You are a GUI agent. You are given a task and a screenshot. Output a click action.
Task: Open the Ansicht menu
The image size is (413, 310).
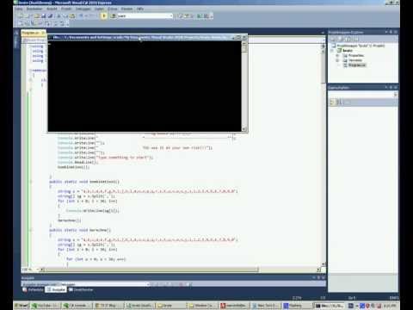[x=52, y=9]
